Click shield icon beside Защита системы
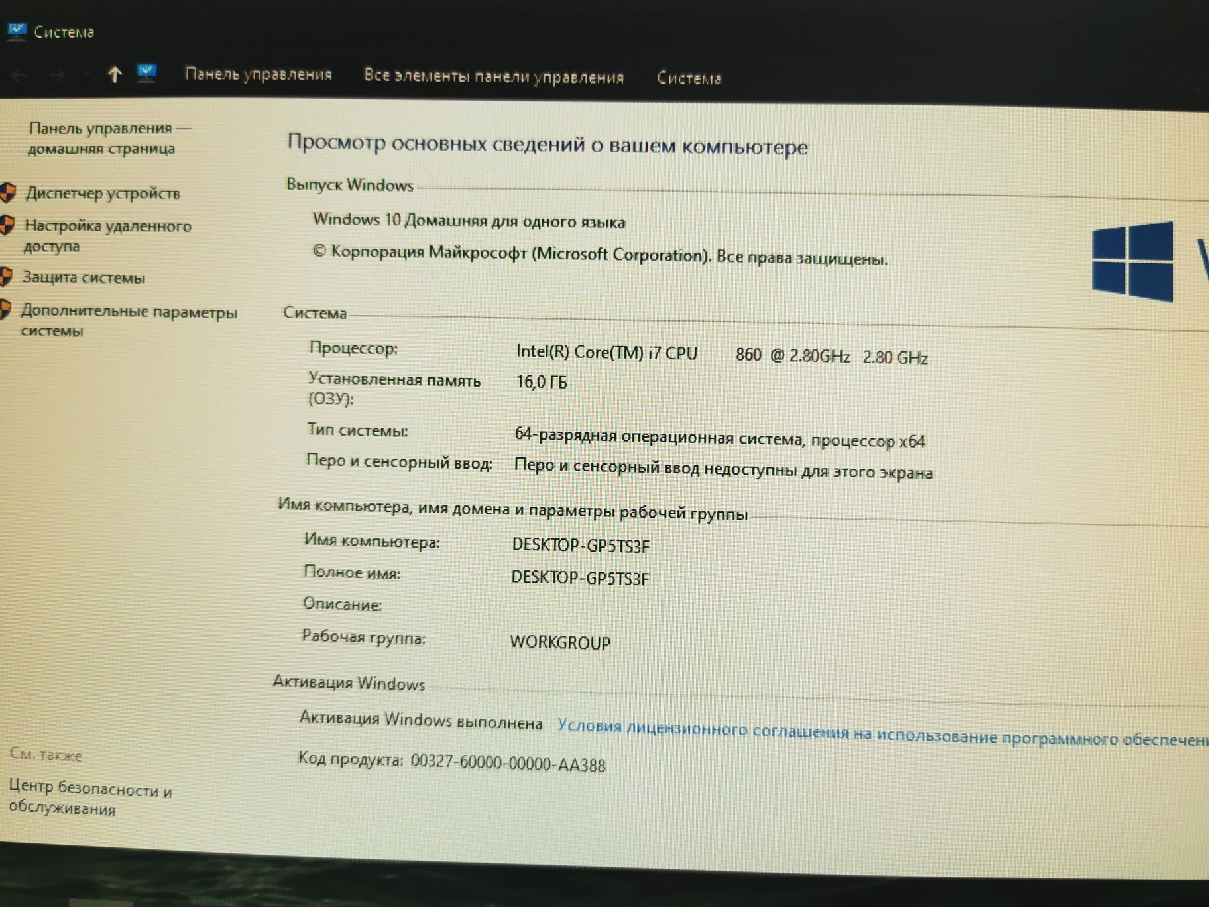 6,276
